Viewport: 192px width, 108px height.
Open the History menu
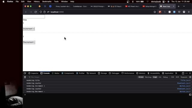[x=37, y=1]
